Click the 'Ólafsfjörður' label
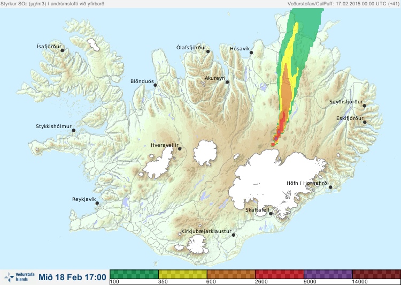This screenshot has width=401, height=285. point(191,48)
